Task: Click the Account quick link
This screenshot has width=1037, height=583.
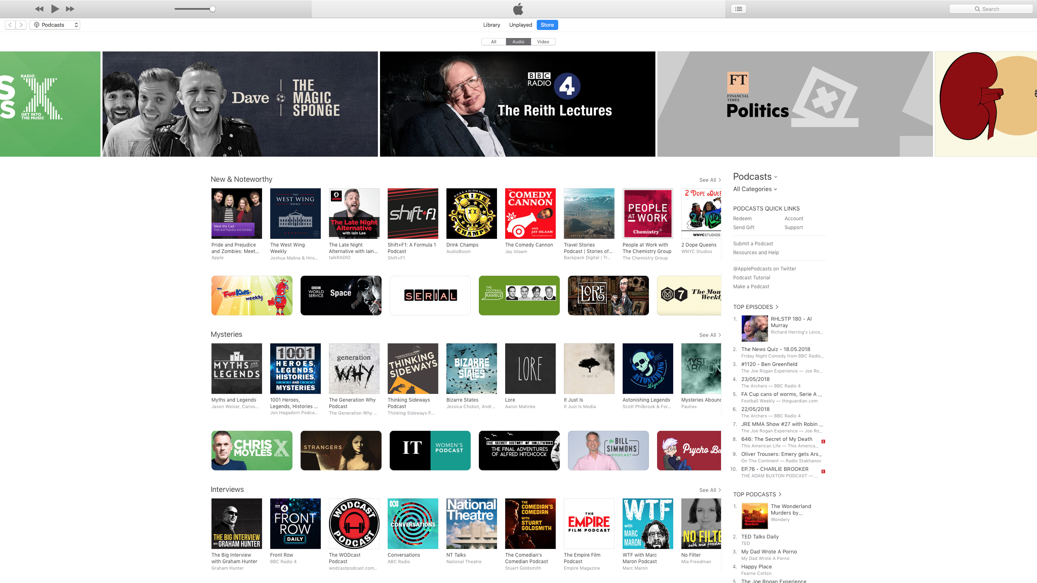Action: click(x=794, y=219)
